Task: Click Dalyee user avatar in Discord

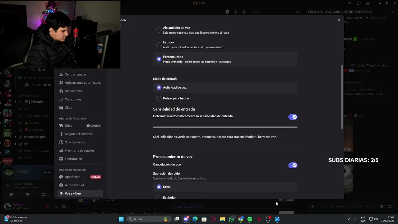Action: pos(7,206)
